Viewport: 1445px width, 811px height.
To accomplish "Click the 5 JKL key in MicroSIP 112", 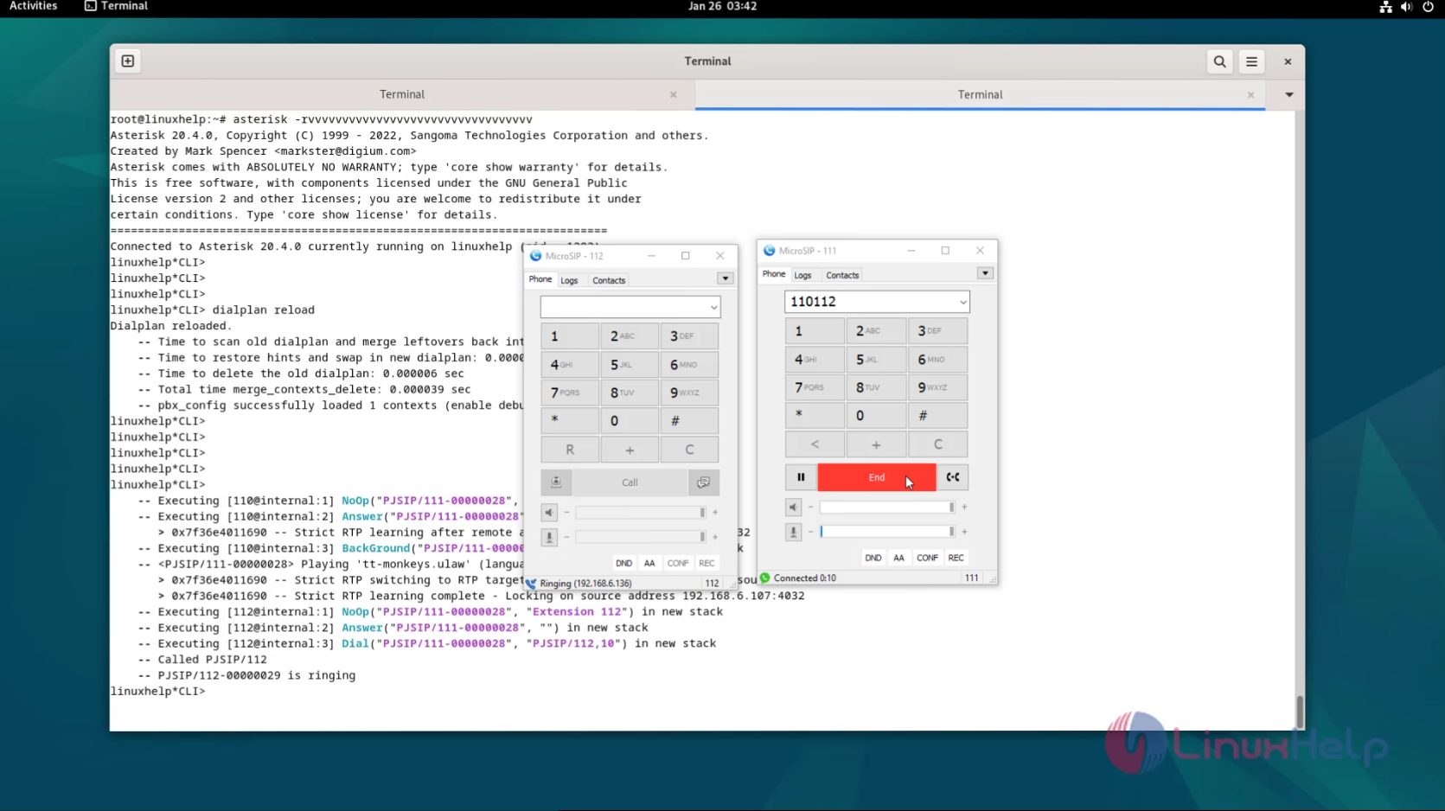I will point(630,365).
